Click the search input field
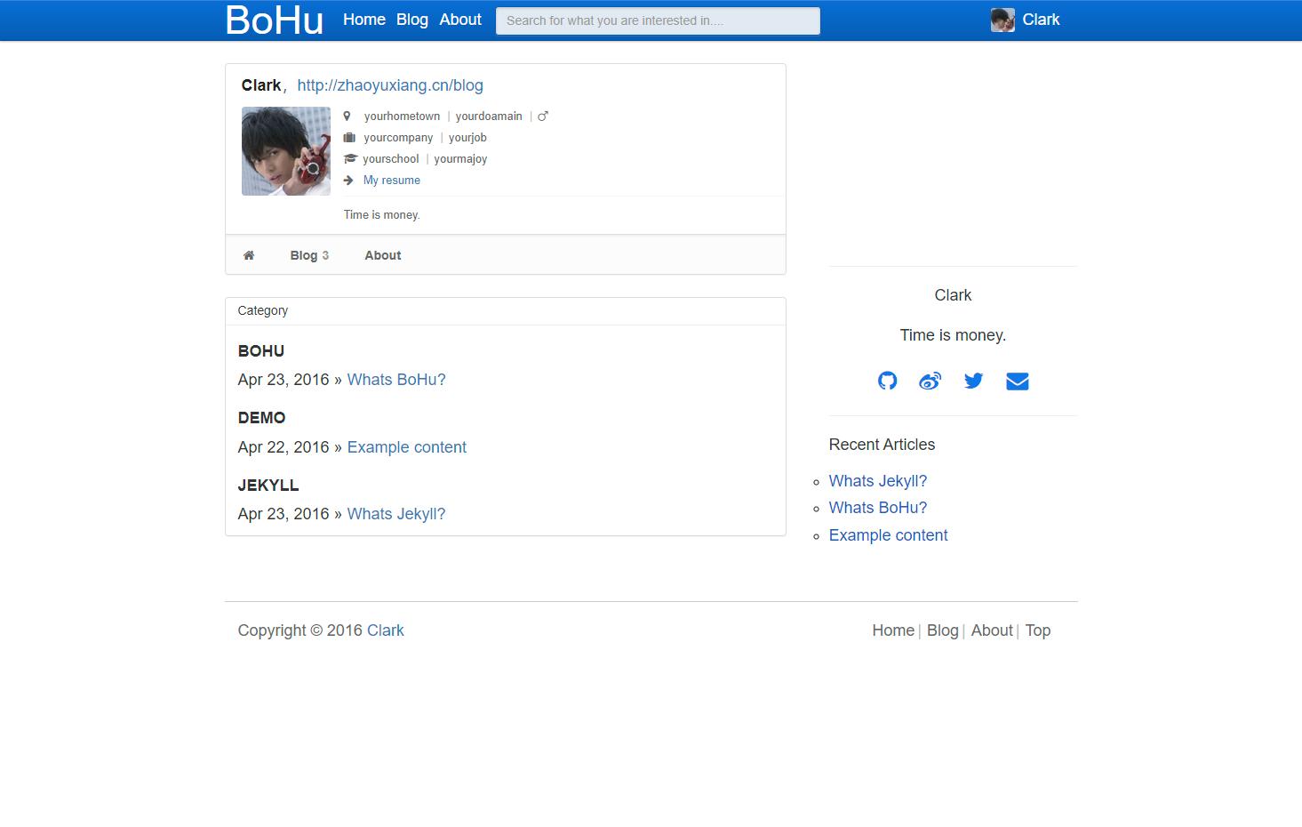1302x827 pixels. pos(657,20)
